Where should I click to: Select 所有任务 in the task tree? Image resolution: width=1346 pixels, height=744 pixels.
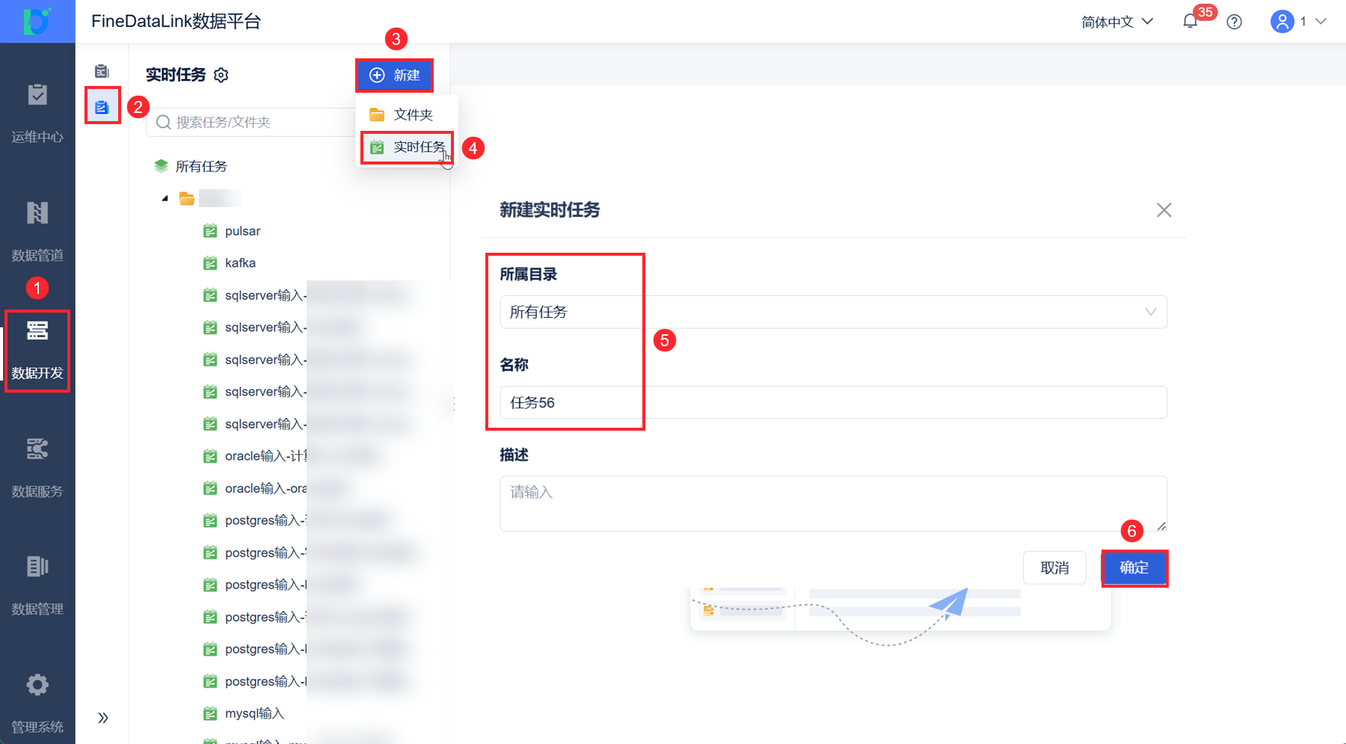pos(201,166)
